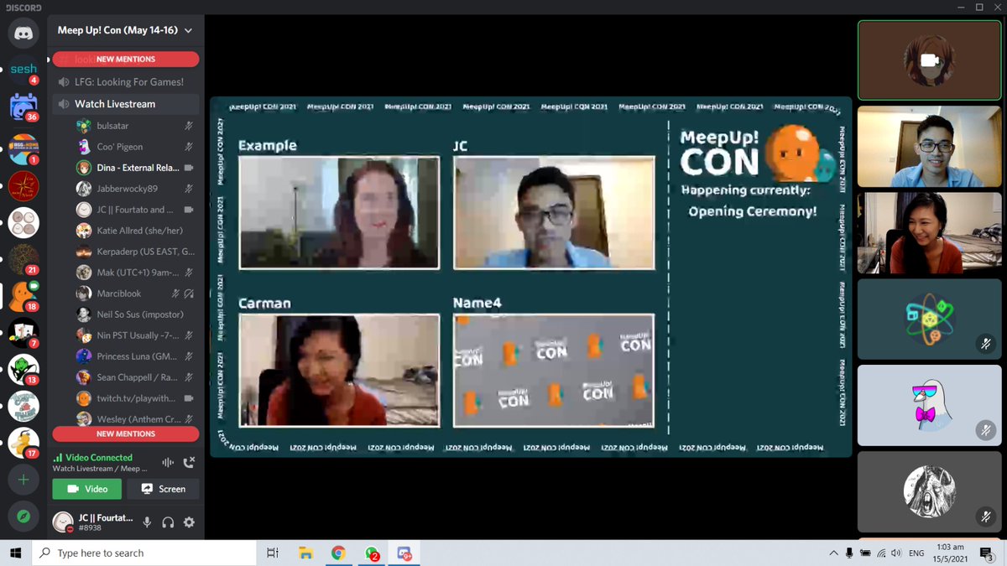The height and width of the screenshot is (566, 1007).
Task: Open the server icon with badge 7
Action: 23,333
